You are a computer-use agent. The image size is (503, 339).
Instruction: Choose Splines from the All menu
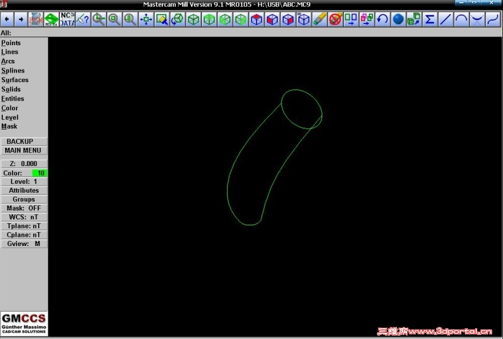13,70
